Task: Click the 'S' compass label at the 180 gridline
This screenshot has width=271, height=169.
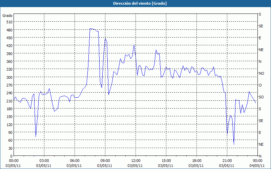Action: (x=260, y=109)
